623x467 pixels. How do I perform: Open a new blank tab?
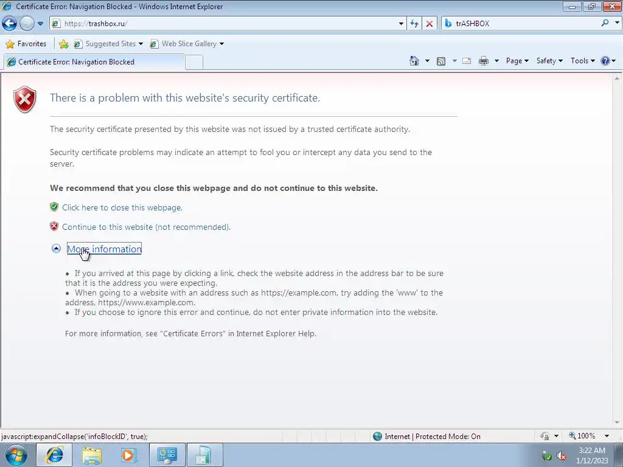(194, 63)
